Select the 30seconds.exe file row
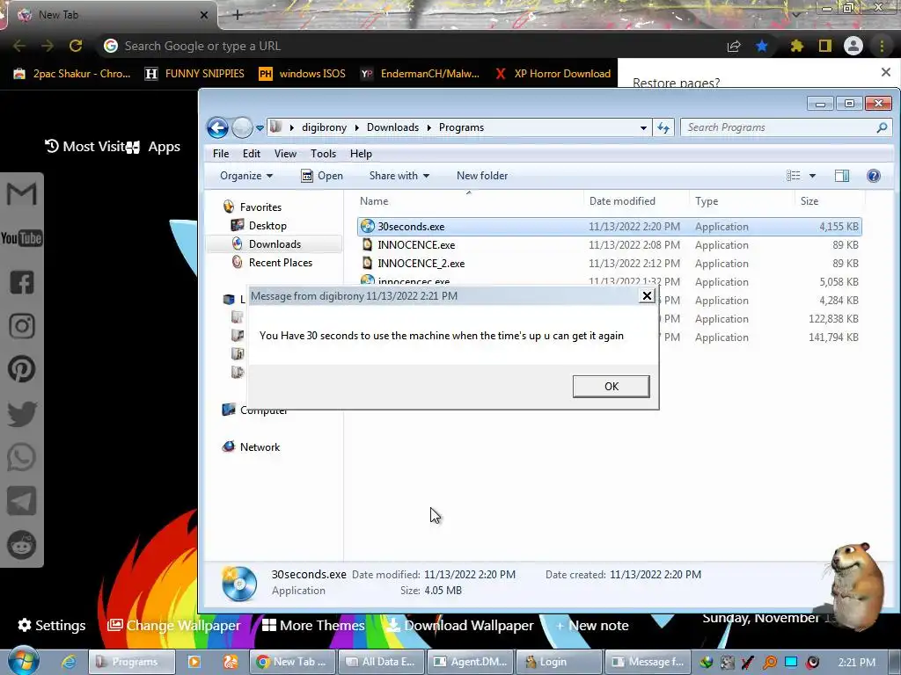 coord(609,227)
